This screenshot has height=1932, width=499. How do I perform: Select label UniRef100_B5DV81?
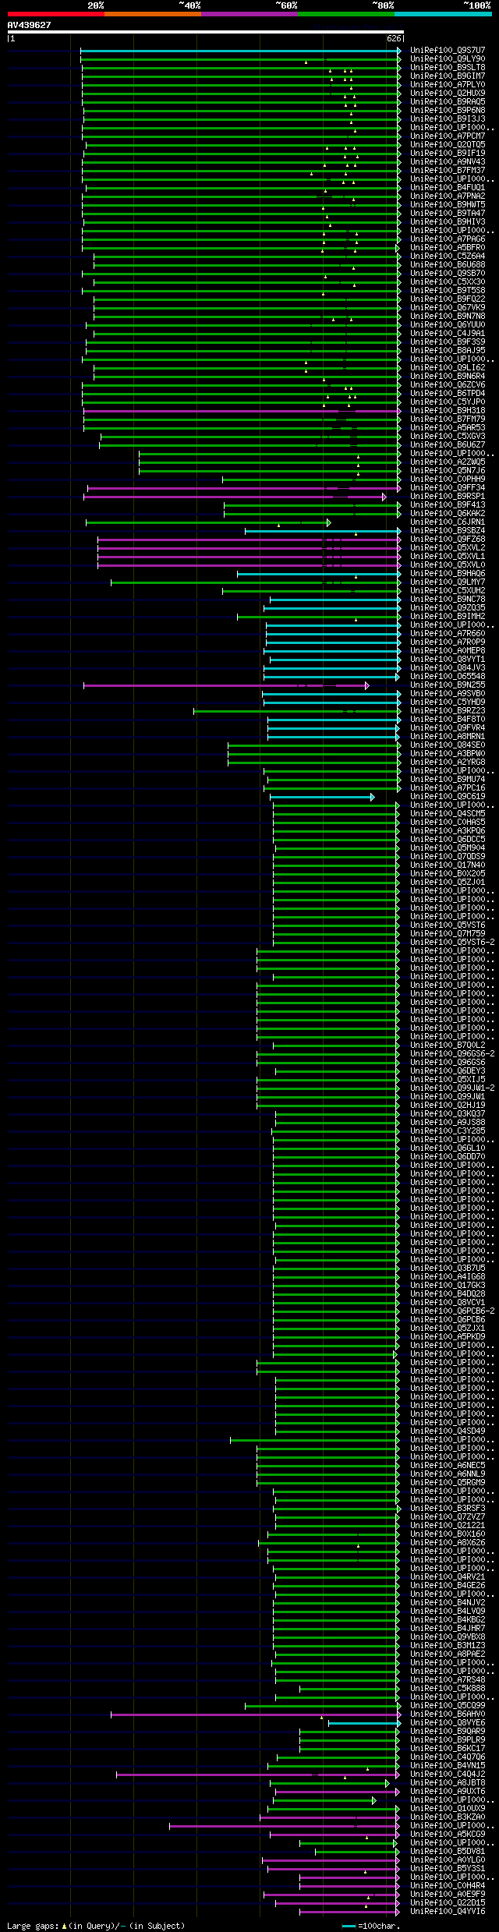[448, 1852]
